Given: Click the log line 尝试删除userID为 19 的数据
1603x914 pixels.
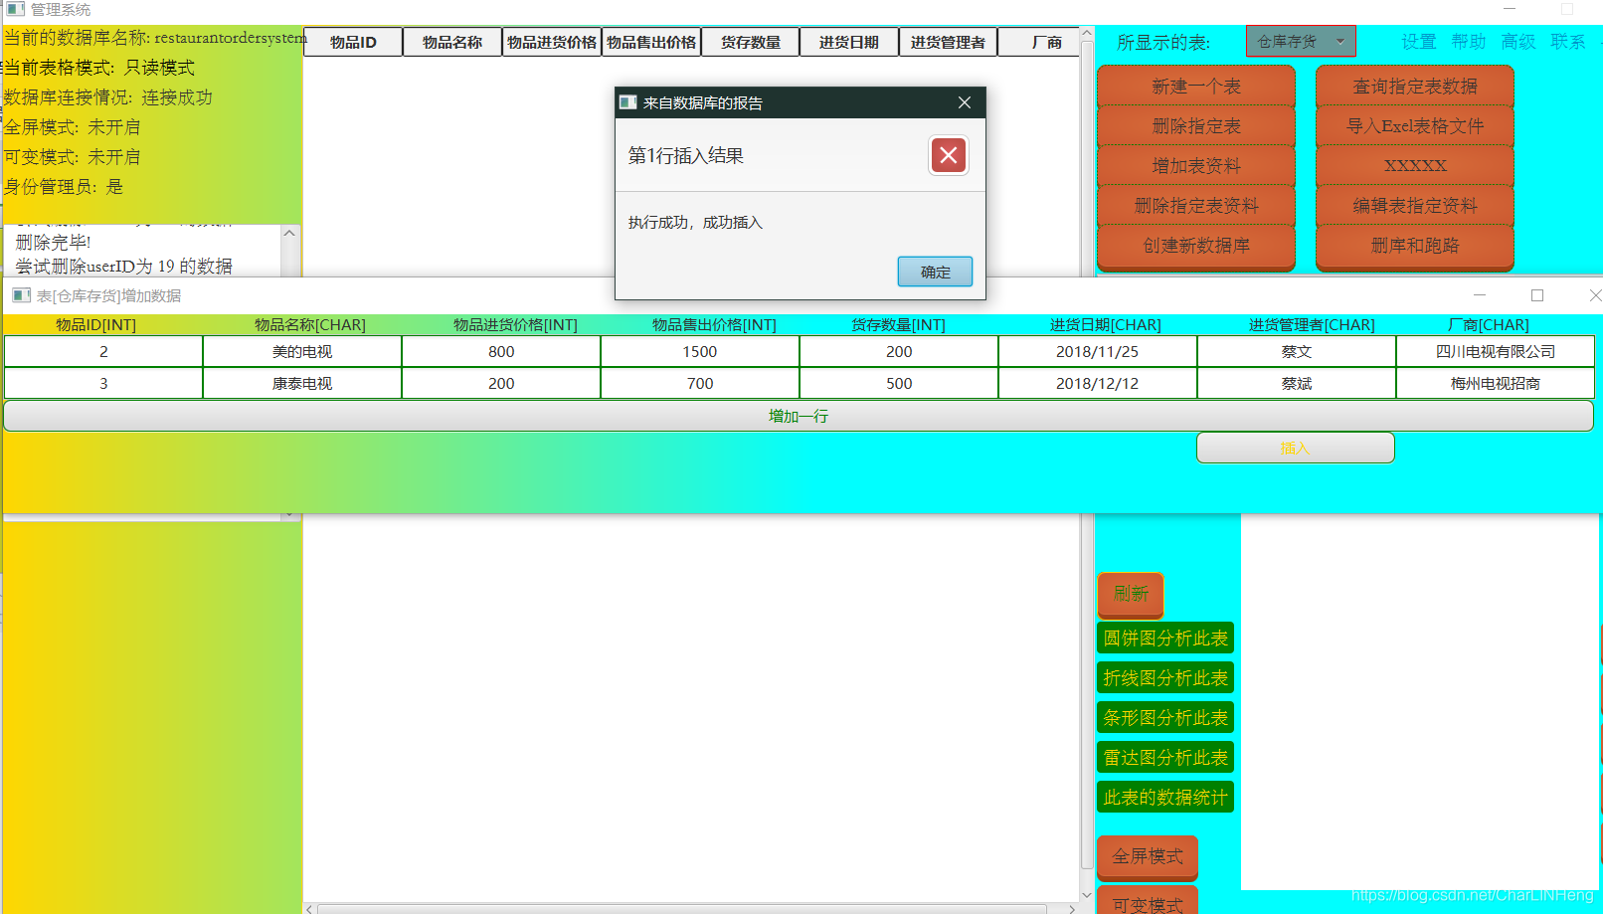Looking at the screenshot, I should (x=124, y=267).
